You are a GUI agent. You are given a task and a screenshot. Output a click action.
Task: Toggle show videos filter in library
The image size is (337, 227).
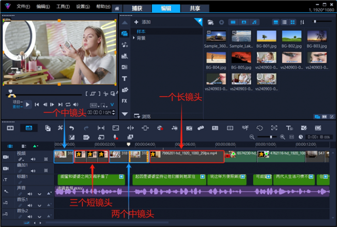tap(233, 22)
